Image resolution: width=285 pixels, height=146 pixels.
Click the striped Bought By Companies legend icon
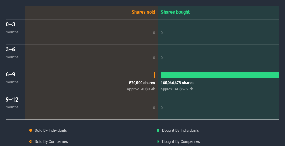[158, 141]
